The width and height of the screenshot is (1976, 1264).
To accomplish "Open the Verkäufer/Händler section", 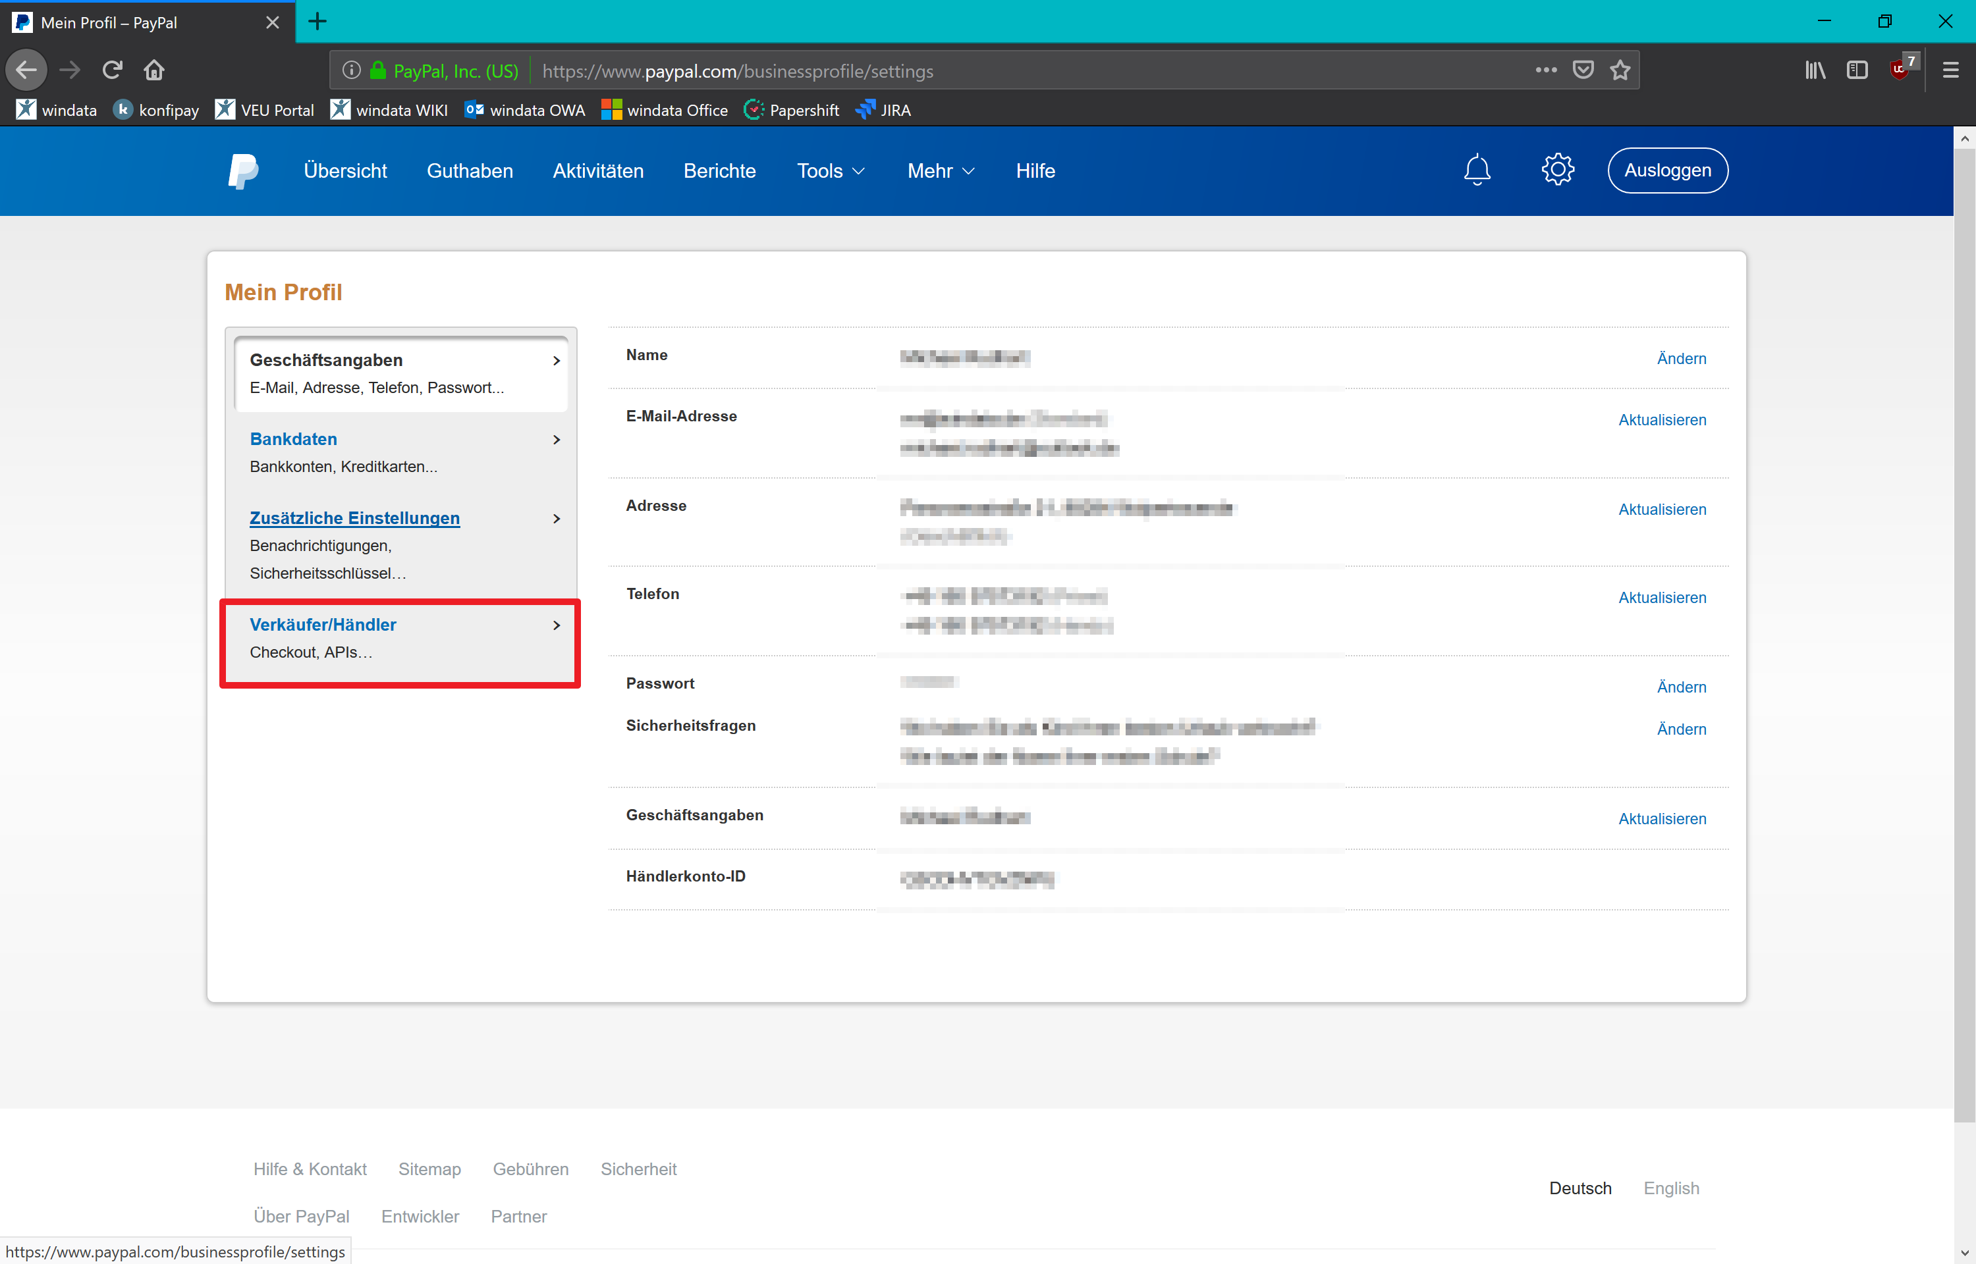I will [x=400, y=639].
